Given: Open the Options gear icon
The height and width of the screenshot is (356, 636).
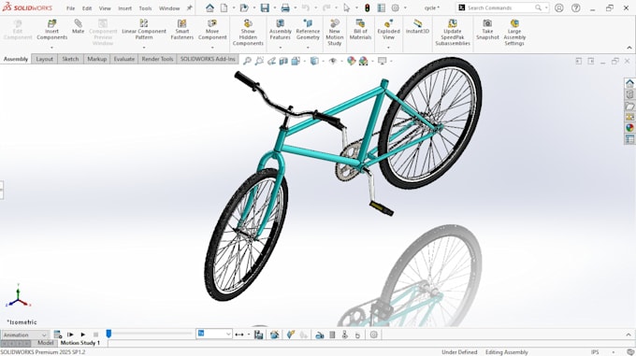Looking at the screenshot, I should pyautogui.click(x=396, y=7).
